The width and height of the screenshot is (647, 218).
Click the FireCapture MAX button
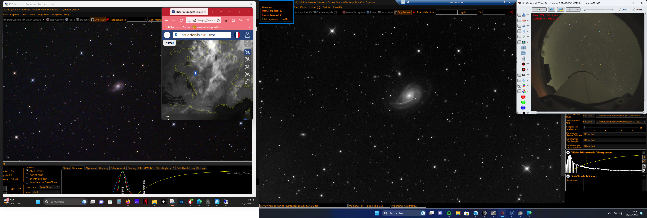coord(539,9)
